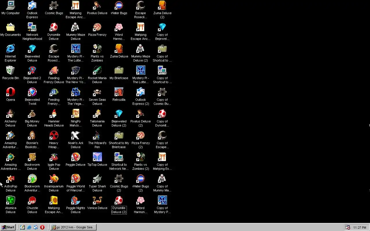Open the Start menu button
Image resolution: width=370 pixels, height=231 pixels.
(8, 227)
